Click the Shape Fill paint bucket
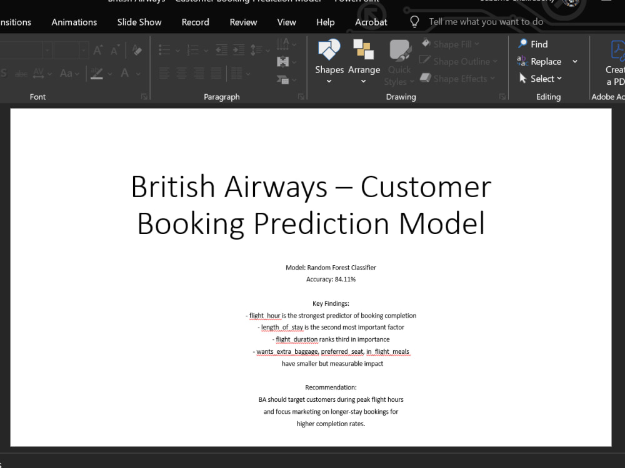The image size is (625, 468). (426, 44)
